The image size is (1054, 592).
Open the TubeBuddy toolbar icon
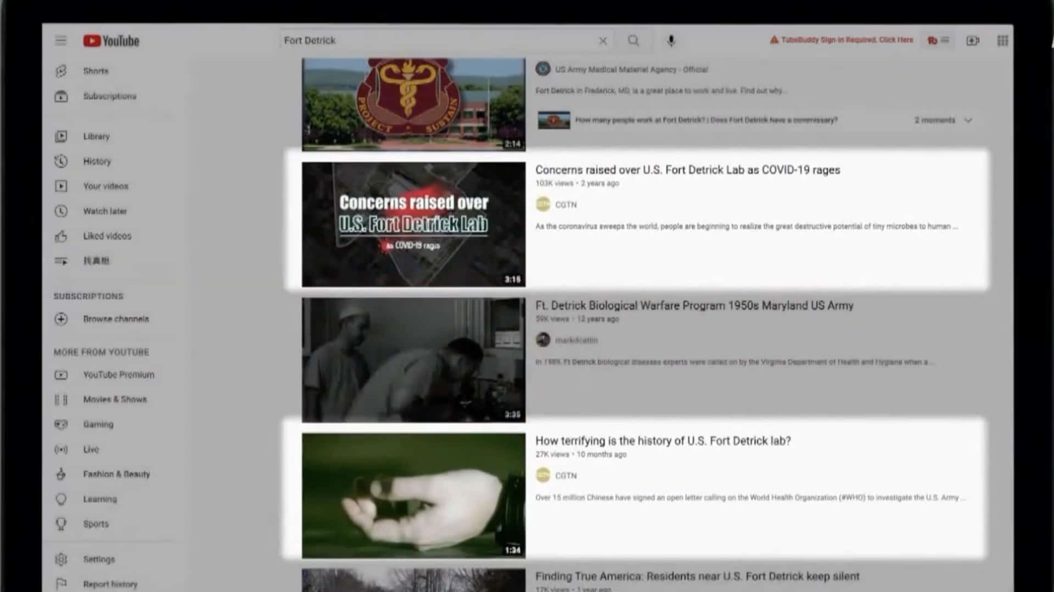click(938, 41)
